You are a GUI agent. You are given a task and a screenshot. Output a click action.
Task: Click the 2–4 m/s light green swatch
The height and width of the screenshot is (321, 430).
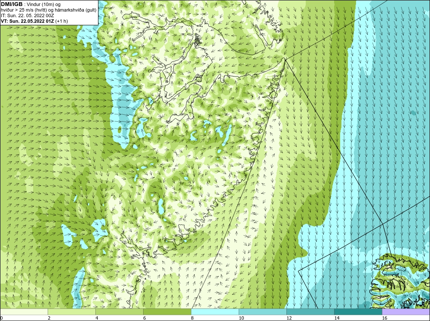pos(72,312)
